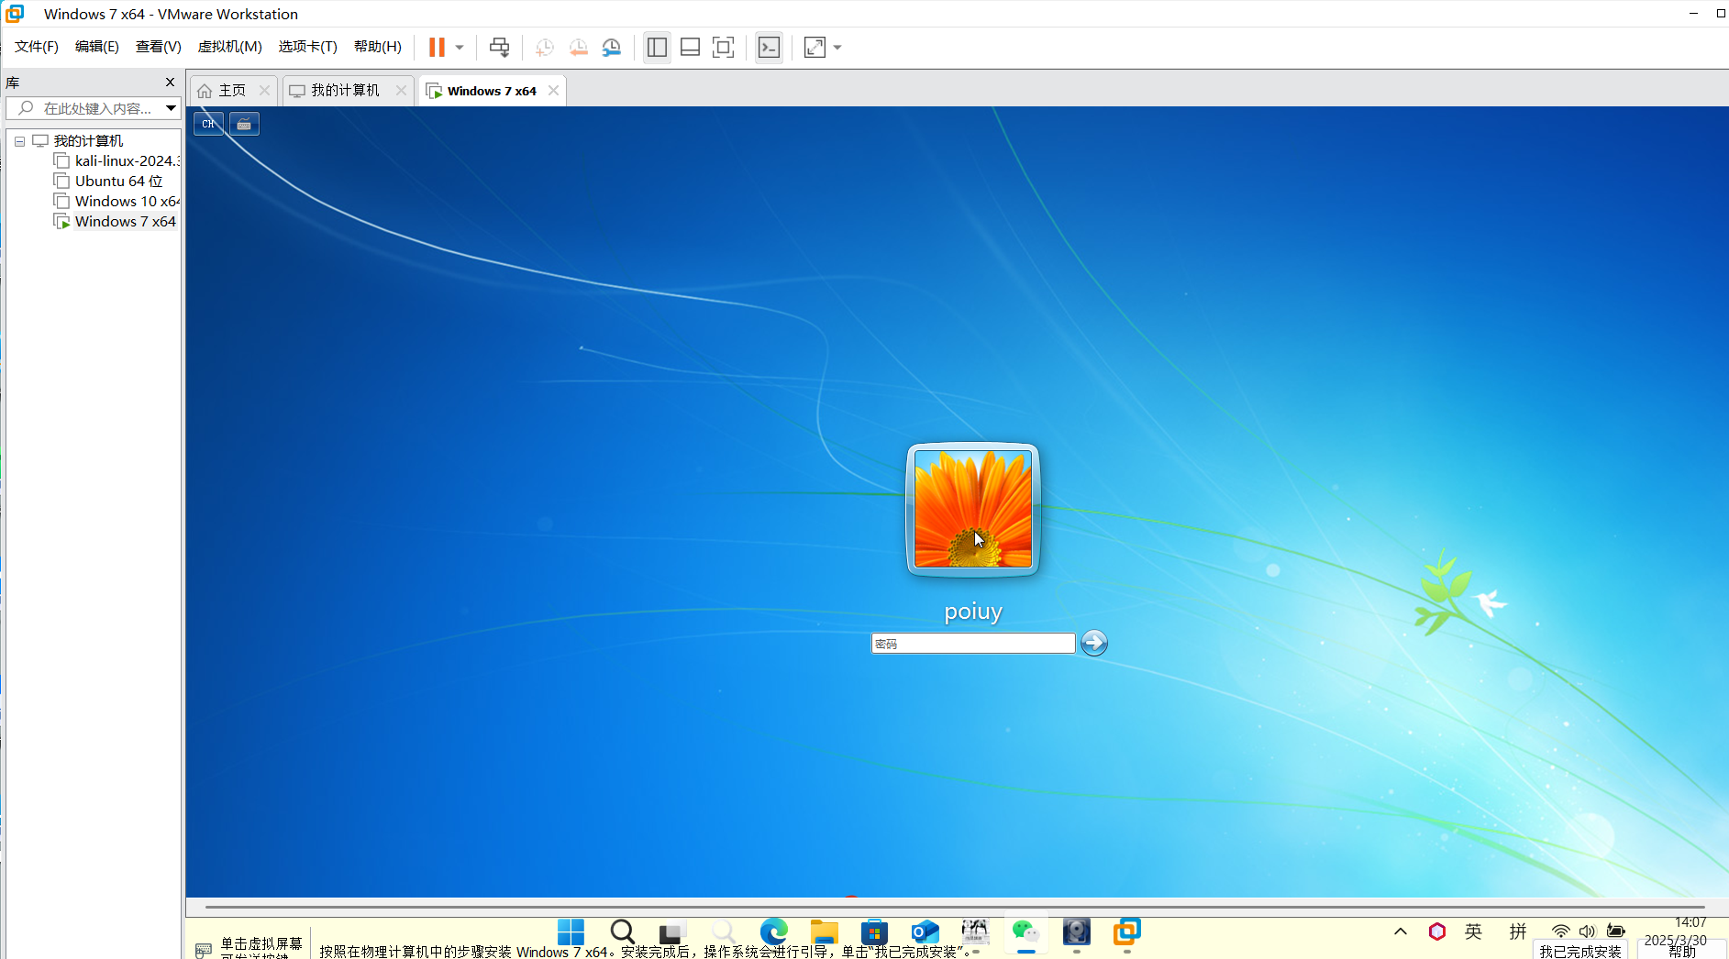Open VMware Workstation taskbar icon
Screen dimensions: 1729x959
(x=1126, y=932)
